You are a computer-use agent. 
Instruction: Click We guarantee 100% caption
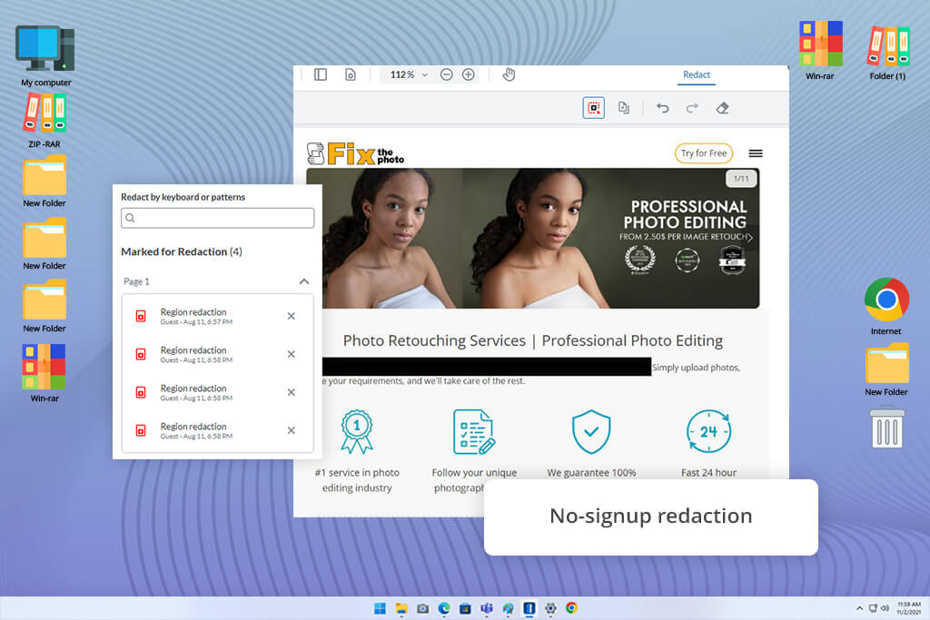tap(591, 472)
